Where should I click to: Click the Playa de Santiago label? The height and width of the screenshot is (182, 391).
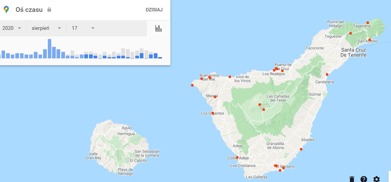coord(125,171)
